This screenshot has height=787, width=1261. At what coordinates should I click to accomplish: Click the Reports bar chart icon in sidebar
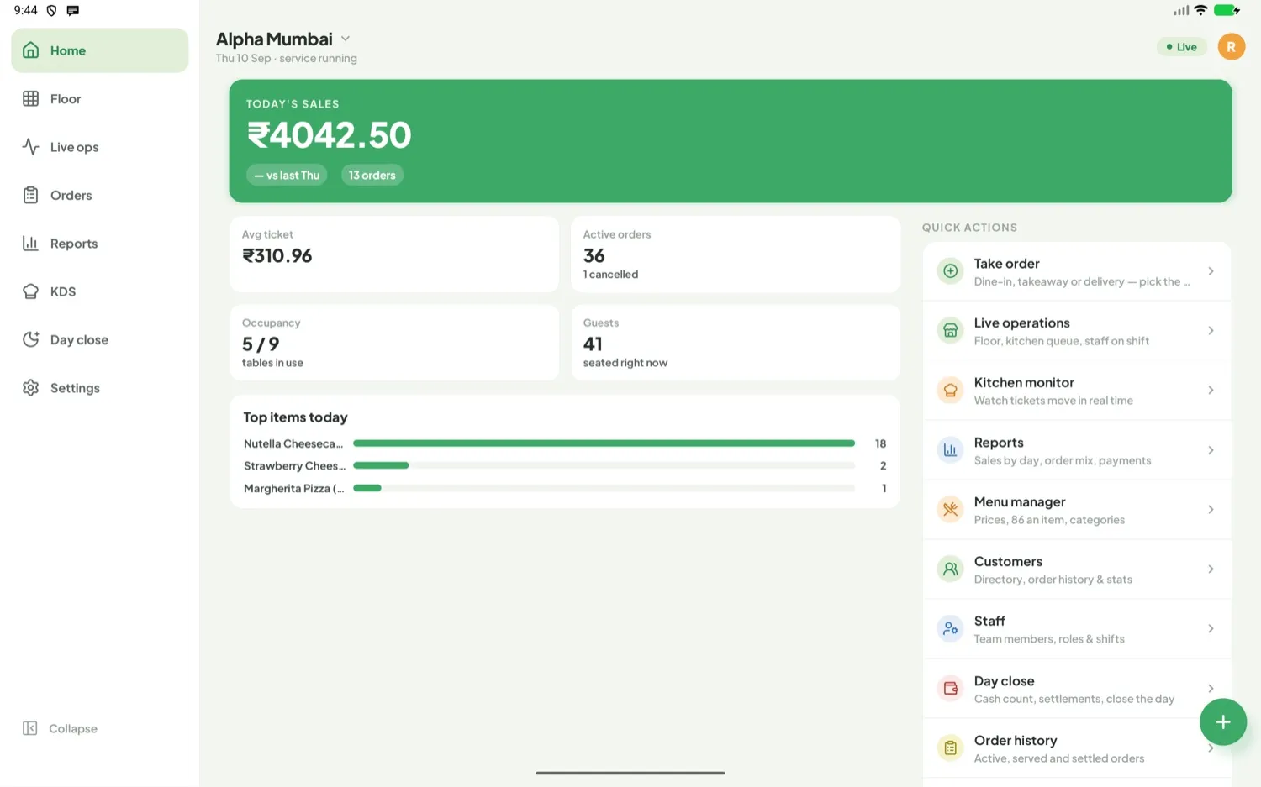[31, 243]
